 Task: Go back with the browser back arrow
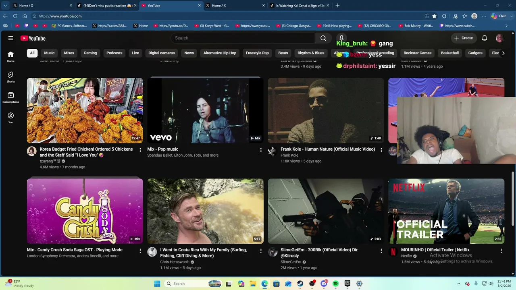tap(5, 16)
